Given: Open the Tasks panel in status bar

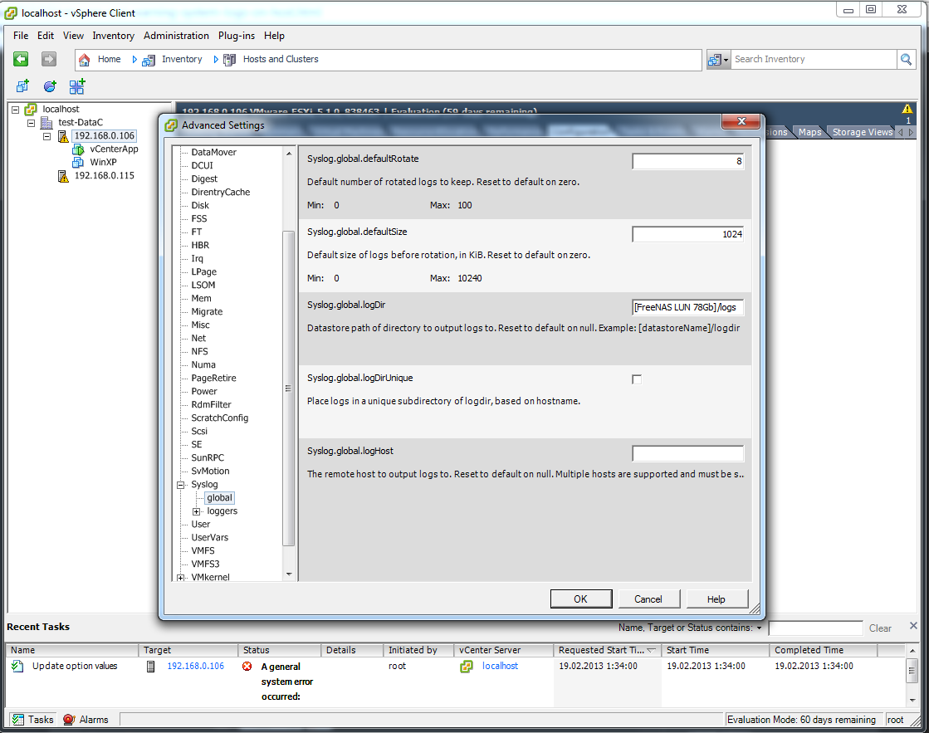Looking at the screenshot, I should click(32, 720).
